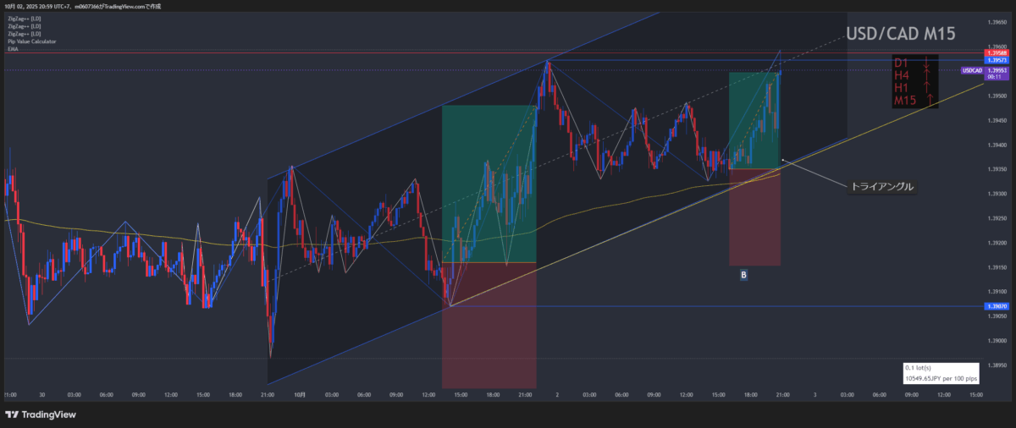Select the purple USDCAD symbol tag
The height and width of the screenshot is (428, 1016).
[x=971, y=71]
